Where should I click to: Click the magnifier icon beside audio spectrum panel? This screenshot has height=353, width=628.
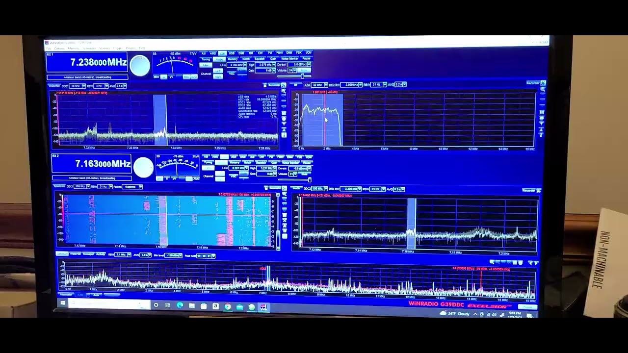[x=543, y=89]
